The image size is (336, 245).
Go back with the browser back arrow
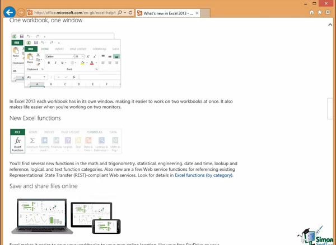pyautogui.click(x=9, y=12)
